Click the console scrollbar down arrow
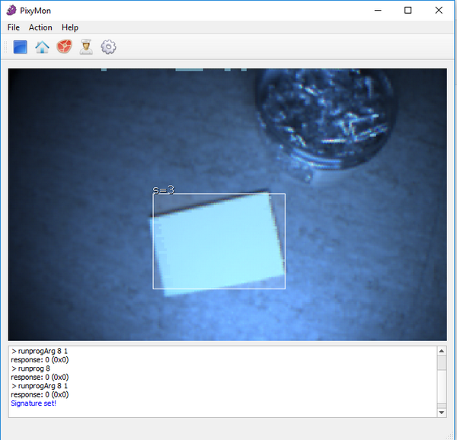Screen dimensions: 457x440 442,413
